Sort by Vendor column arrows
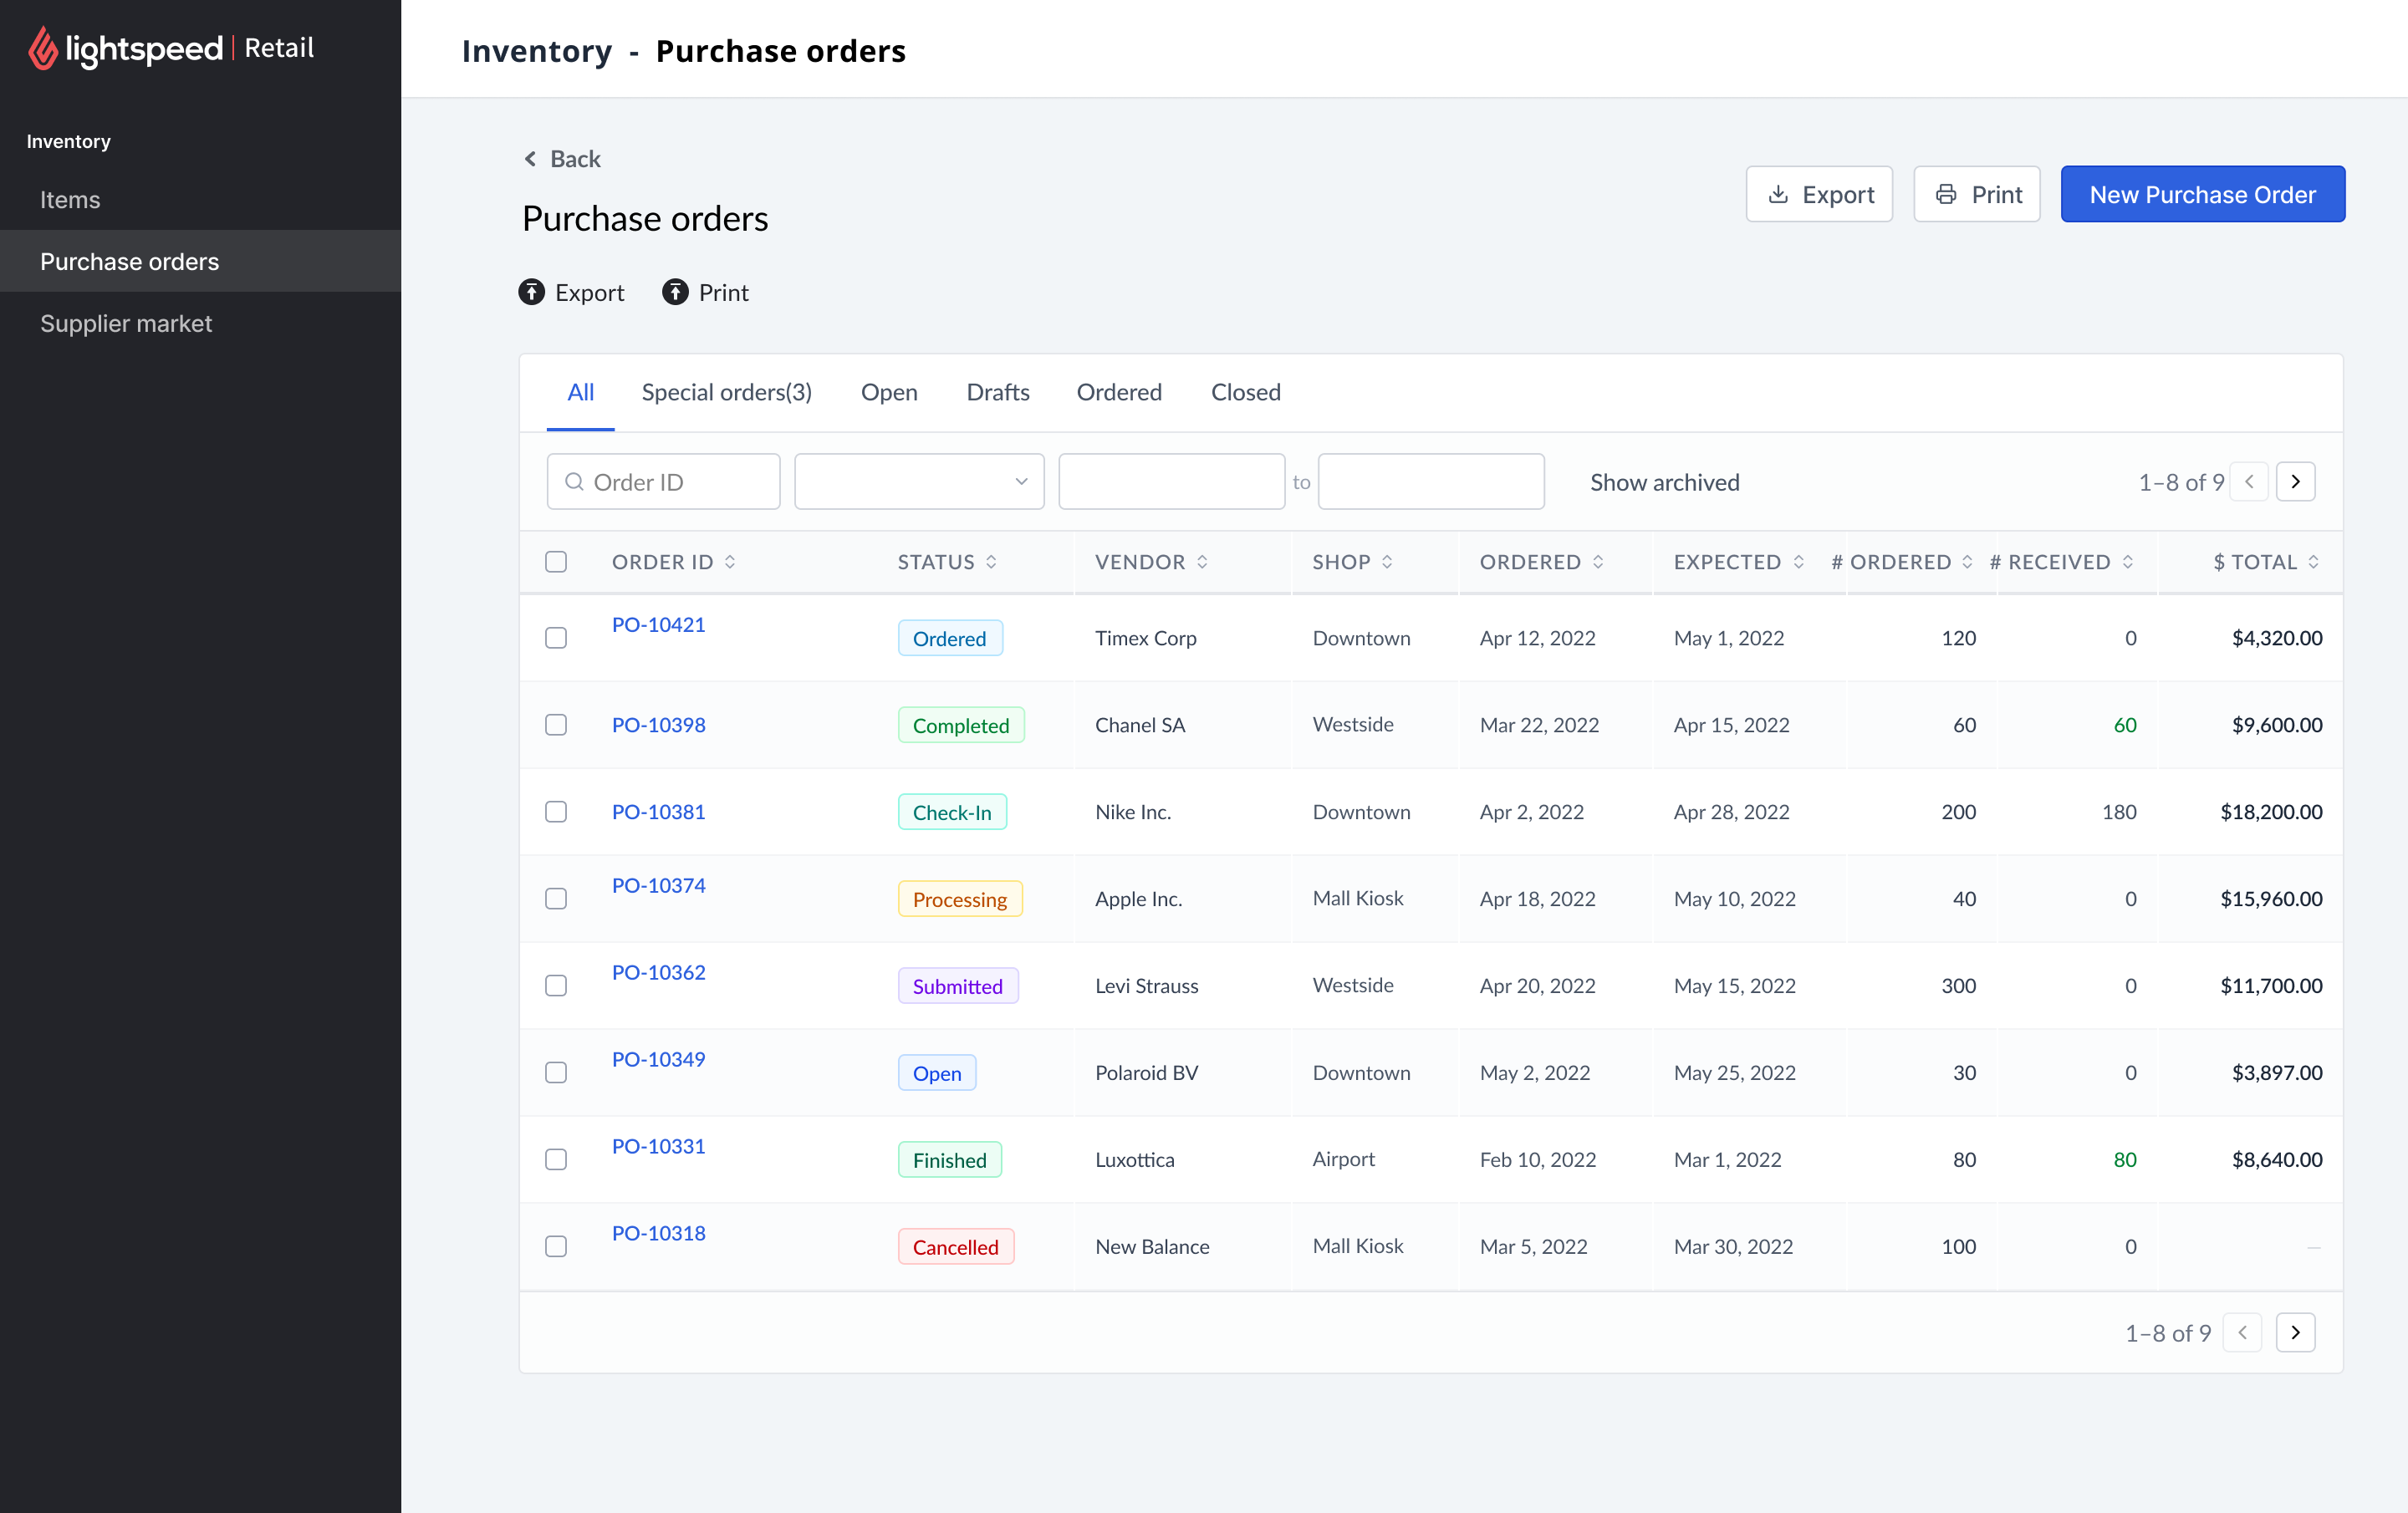2408x1513 pixels. tap(1202, 562)
